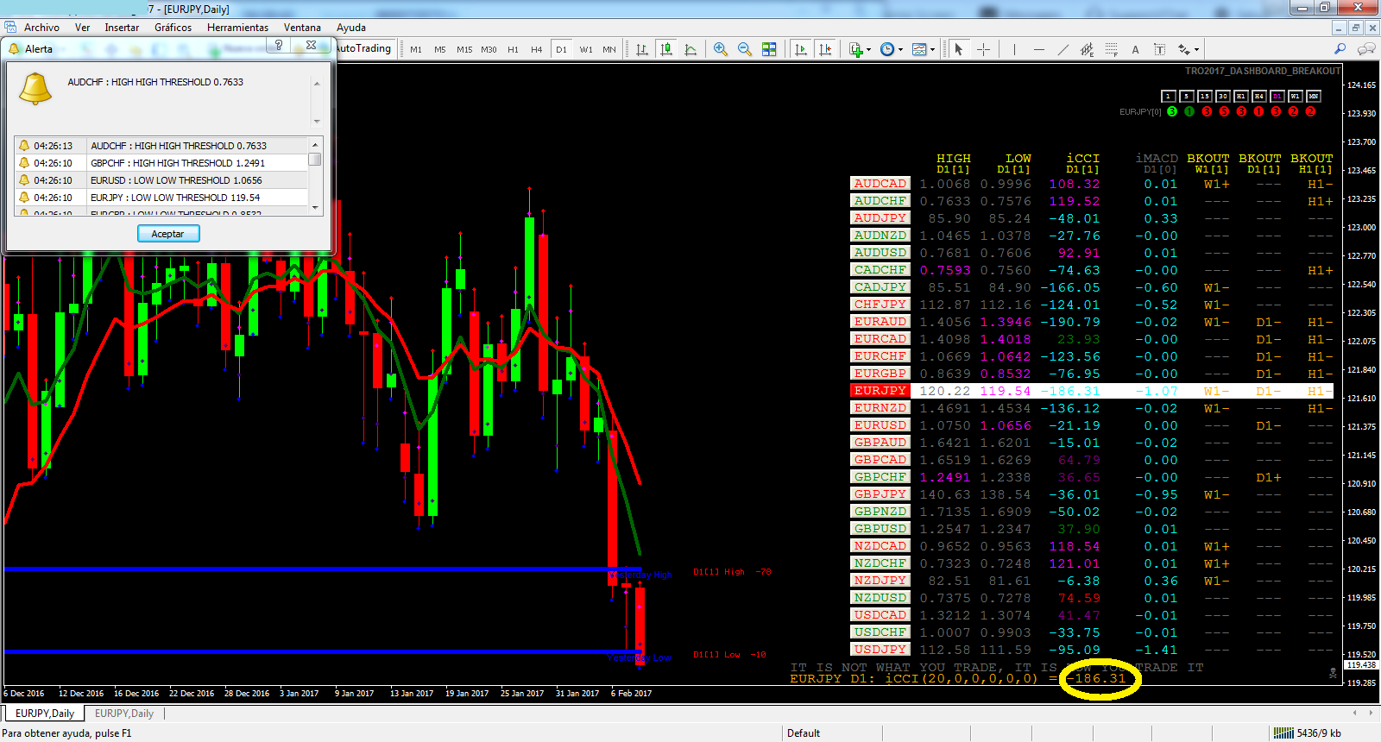
Task: Toggle the M1 timeframe button
Action: (416, 49)
